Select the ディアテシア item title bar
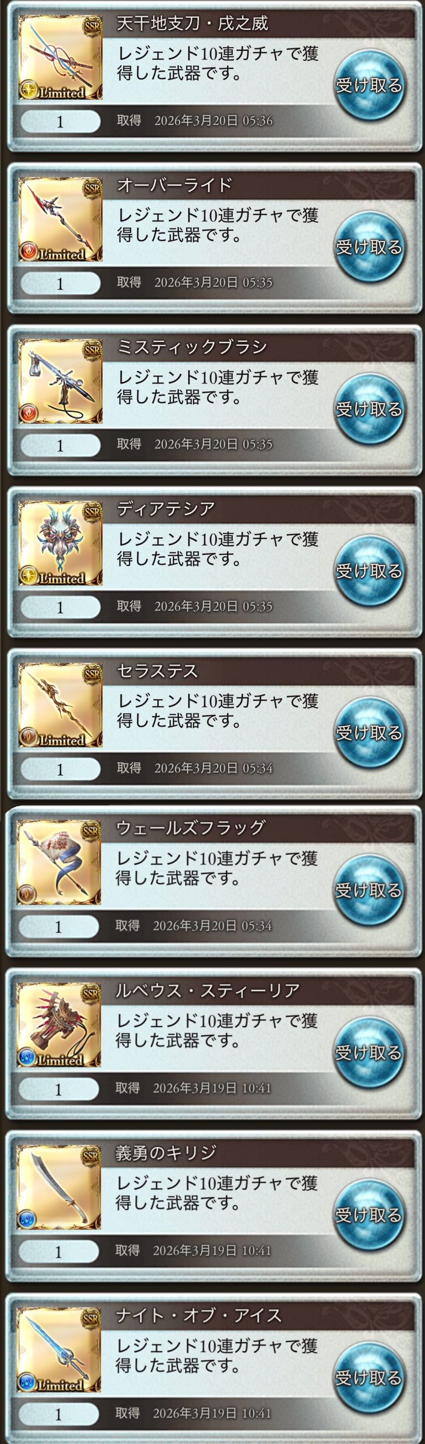Screen dimensions: 425x1444 coord(259,509)
